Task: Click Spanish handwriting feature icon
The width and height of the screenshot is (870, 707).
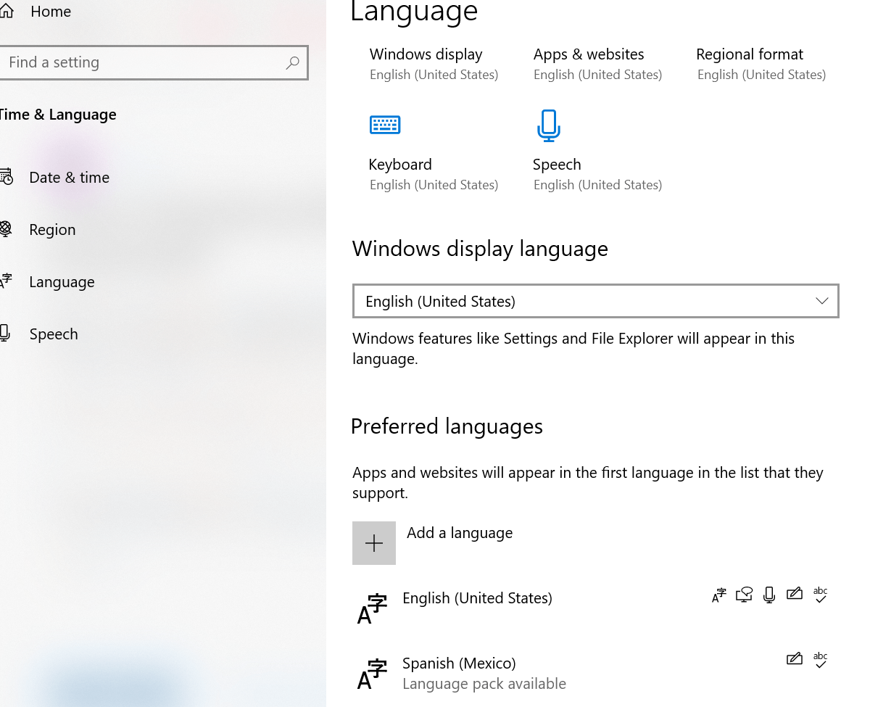Action: pyautogui.click(x=795, y=659)
